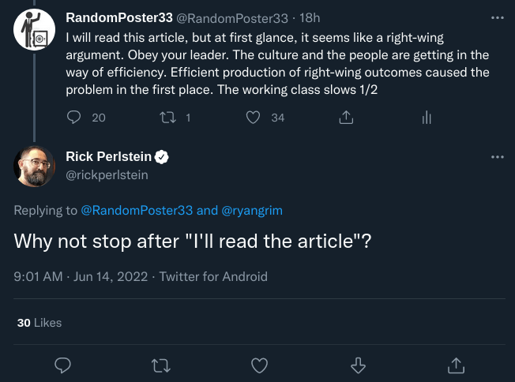Reply to Rick Perlstein's tweet
This screenshot has width=515, height=382.
pyautogui.click(x=64, y=365)
